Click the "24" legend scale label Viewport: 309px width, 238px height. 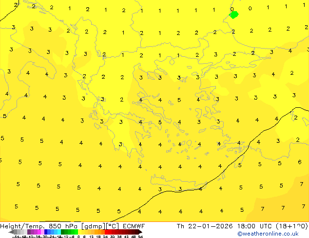click(x=105, y=237)
